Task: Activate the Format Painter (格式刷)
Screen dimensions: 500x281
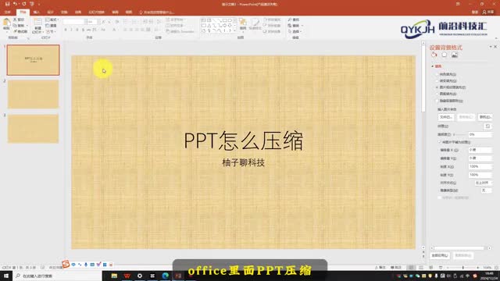Action: point(20,31)
